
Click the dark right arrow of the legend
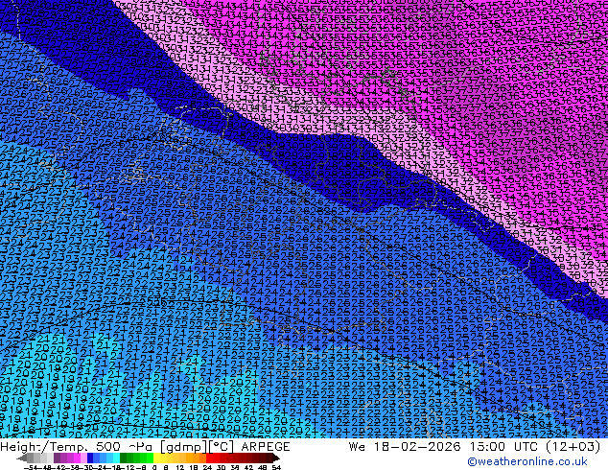[x=275, y=458]
